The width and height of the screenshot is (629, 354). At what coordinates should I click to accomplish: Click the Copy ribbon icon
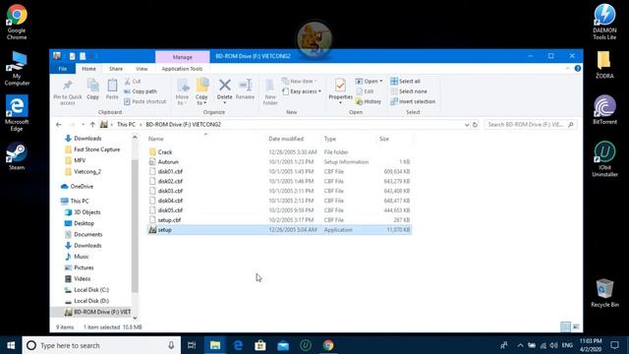[x=92, y=89]
